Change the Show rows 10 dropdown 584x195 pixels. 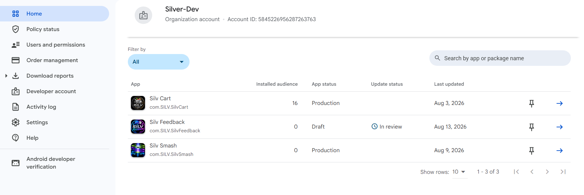click(460, 172)
